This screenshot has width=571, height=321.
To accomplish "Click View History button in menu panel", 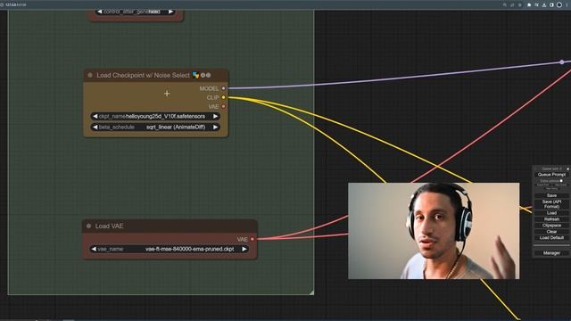I will coord(551,189).
